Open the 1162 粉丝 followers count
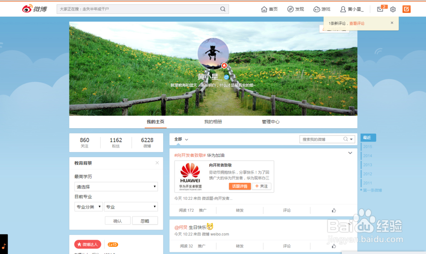 [x=116, y=142]
